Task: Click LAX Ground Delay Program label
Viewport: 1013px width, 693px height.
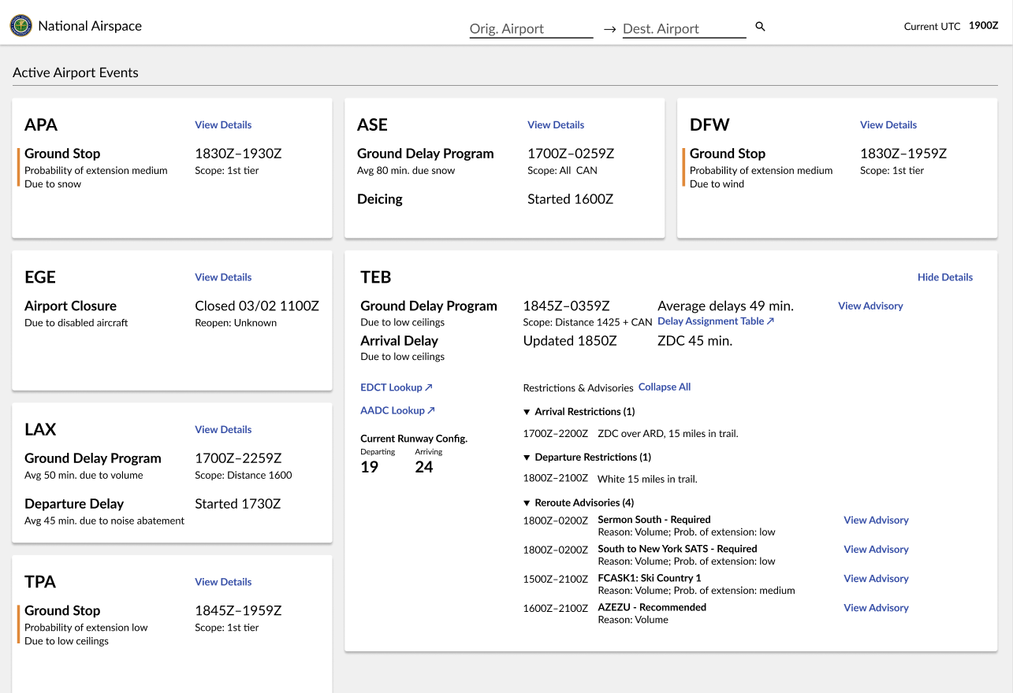Action: tap(93, 458)
